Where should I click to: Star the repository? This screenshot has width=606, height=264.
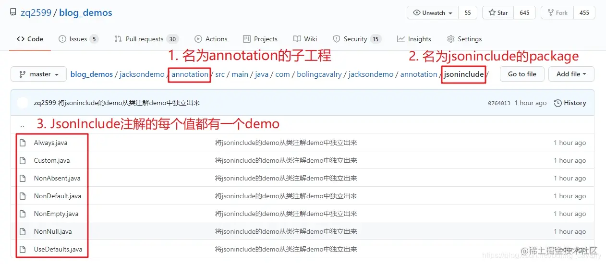(498, 13)
